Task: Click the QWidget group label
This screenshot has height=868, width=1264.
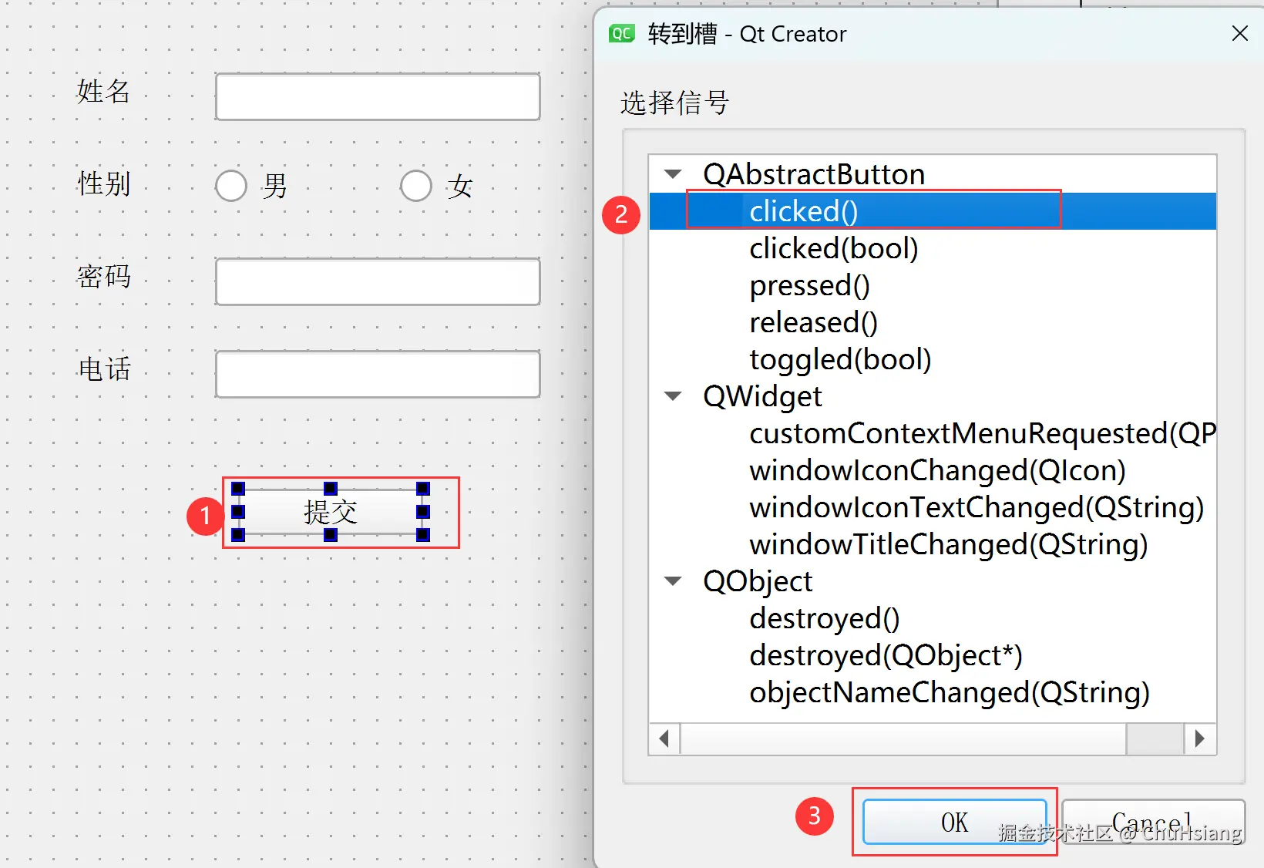Action: [762, 396]
